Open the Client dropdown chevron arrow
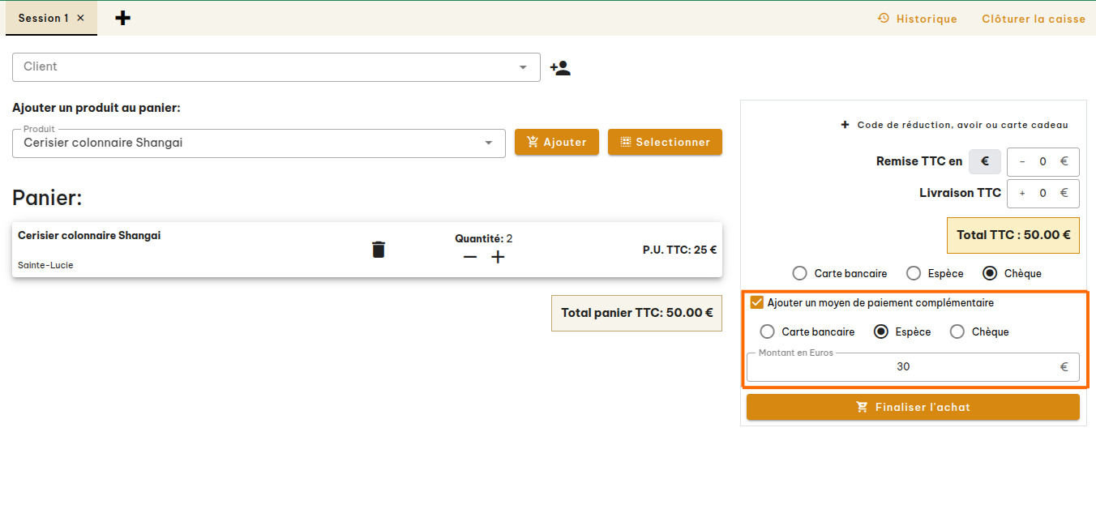This screenshot has height=509, width=1096. pos(524,67)
